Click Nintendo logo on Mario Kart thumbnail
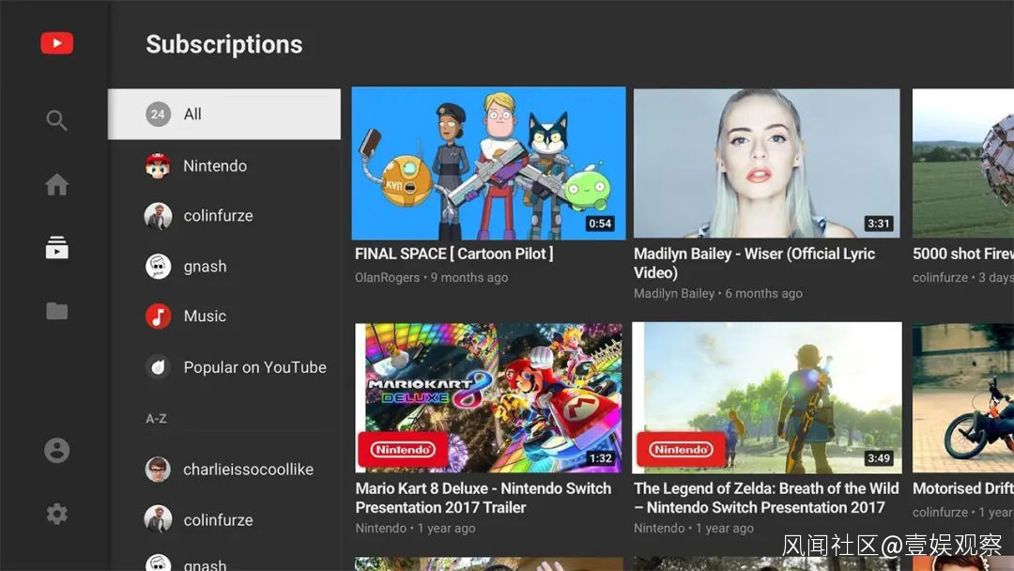 pyautogui.click(x=402, y=450)
